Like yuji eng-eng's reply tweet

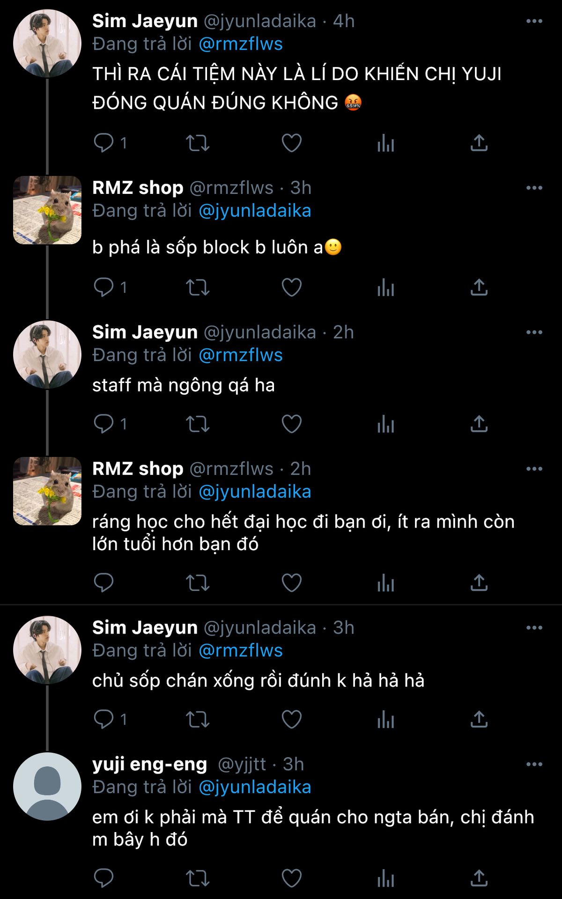(x=291, y=878)
